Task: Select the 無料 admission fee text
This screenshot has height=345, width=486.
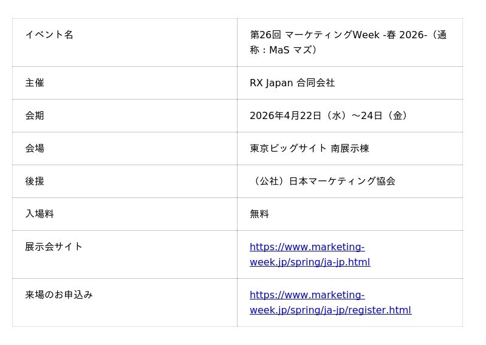Action: pyautogui.click(x=259, y=214)
